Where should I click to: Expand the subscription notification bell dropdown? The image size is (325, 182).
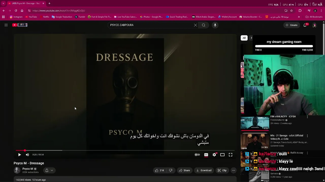point(49,170)
